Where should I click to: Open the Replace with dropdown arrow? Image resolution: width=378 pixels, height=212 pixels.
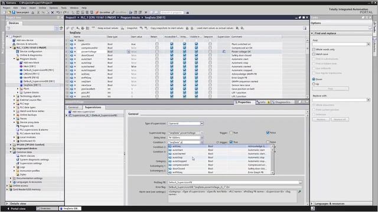click(x=368, y=100)
